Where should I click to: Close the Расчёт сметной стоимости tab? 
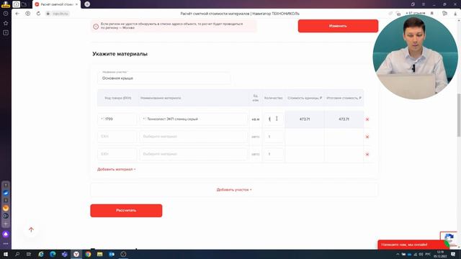pos(76,4)
